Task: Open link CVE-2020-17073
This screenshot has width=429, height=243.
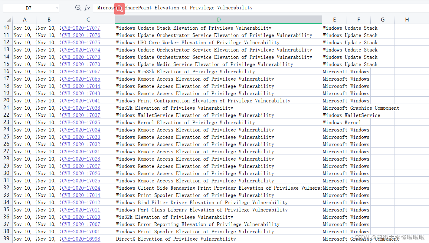Action: (x=81, y=57)
